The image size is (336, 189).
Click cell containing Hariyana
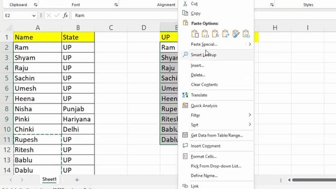[x=78, y=119]
